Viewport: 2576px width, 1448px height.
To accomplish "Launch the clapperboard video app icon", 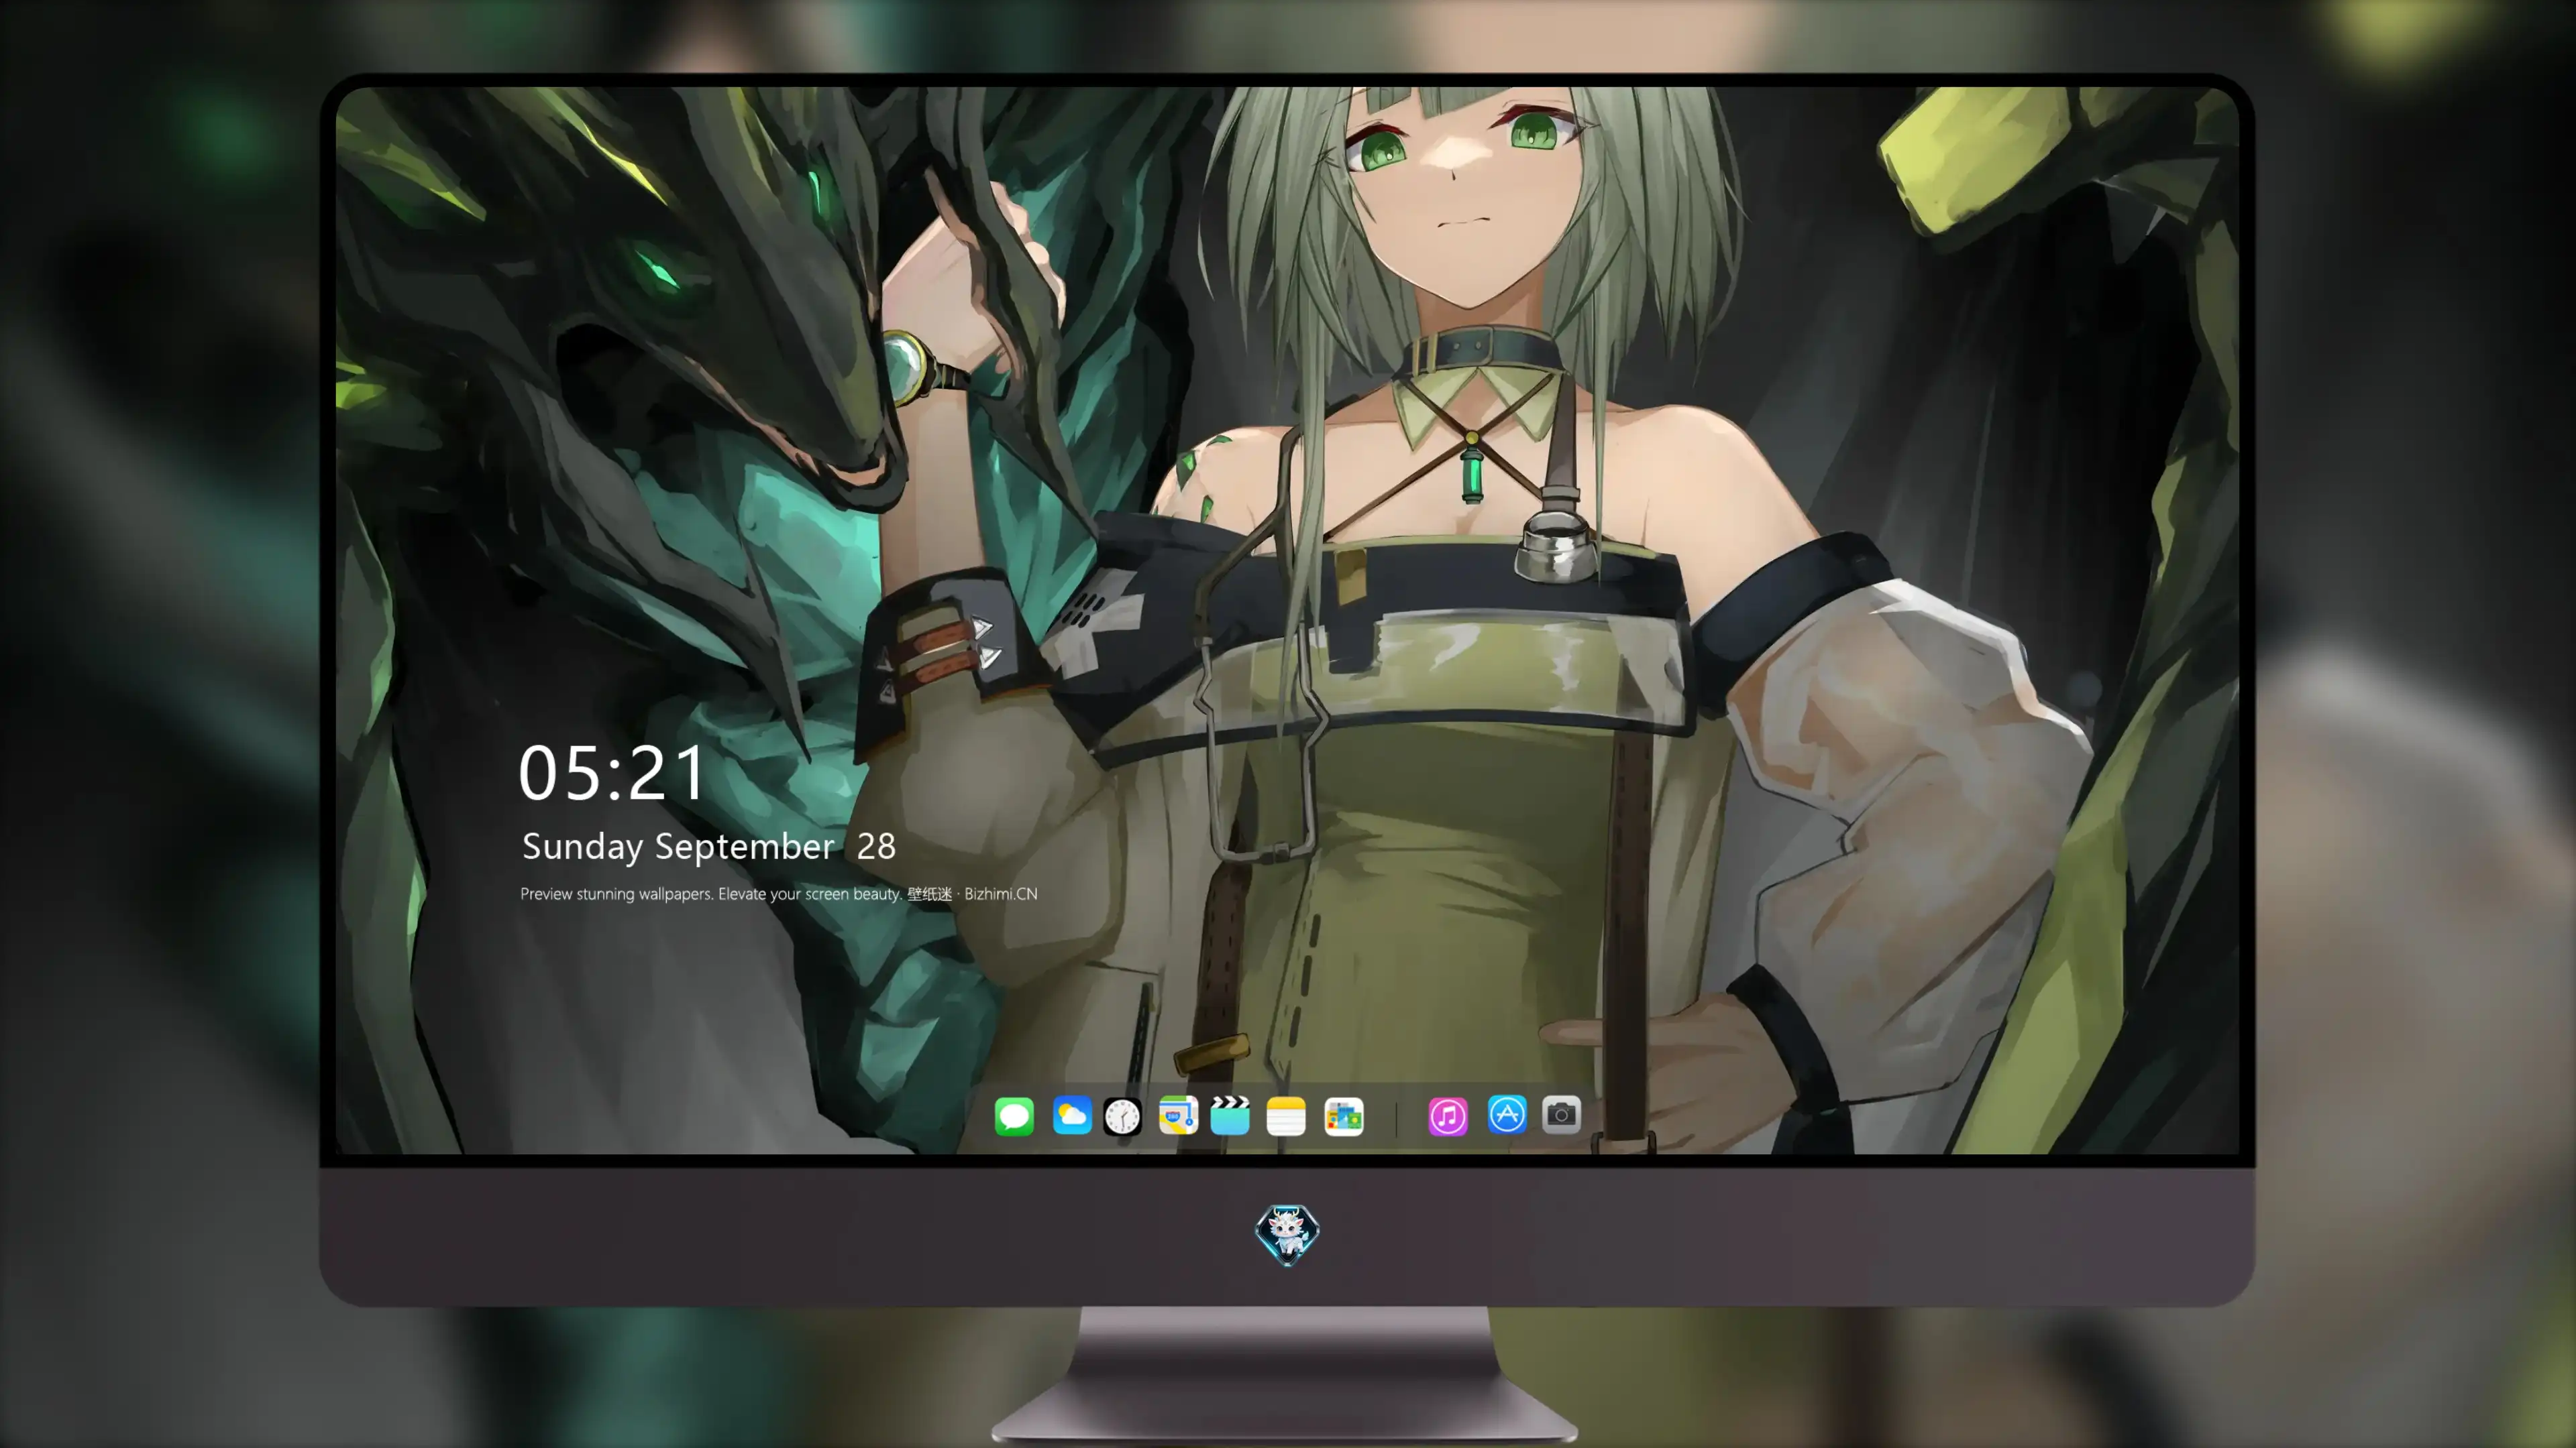I will point(1230,1115).
